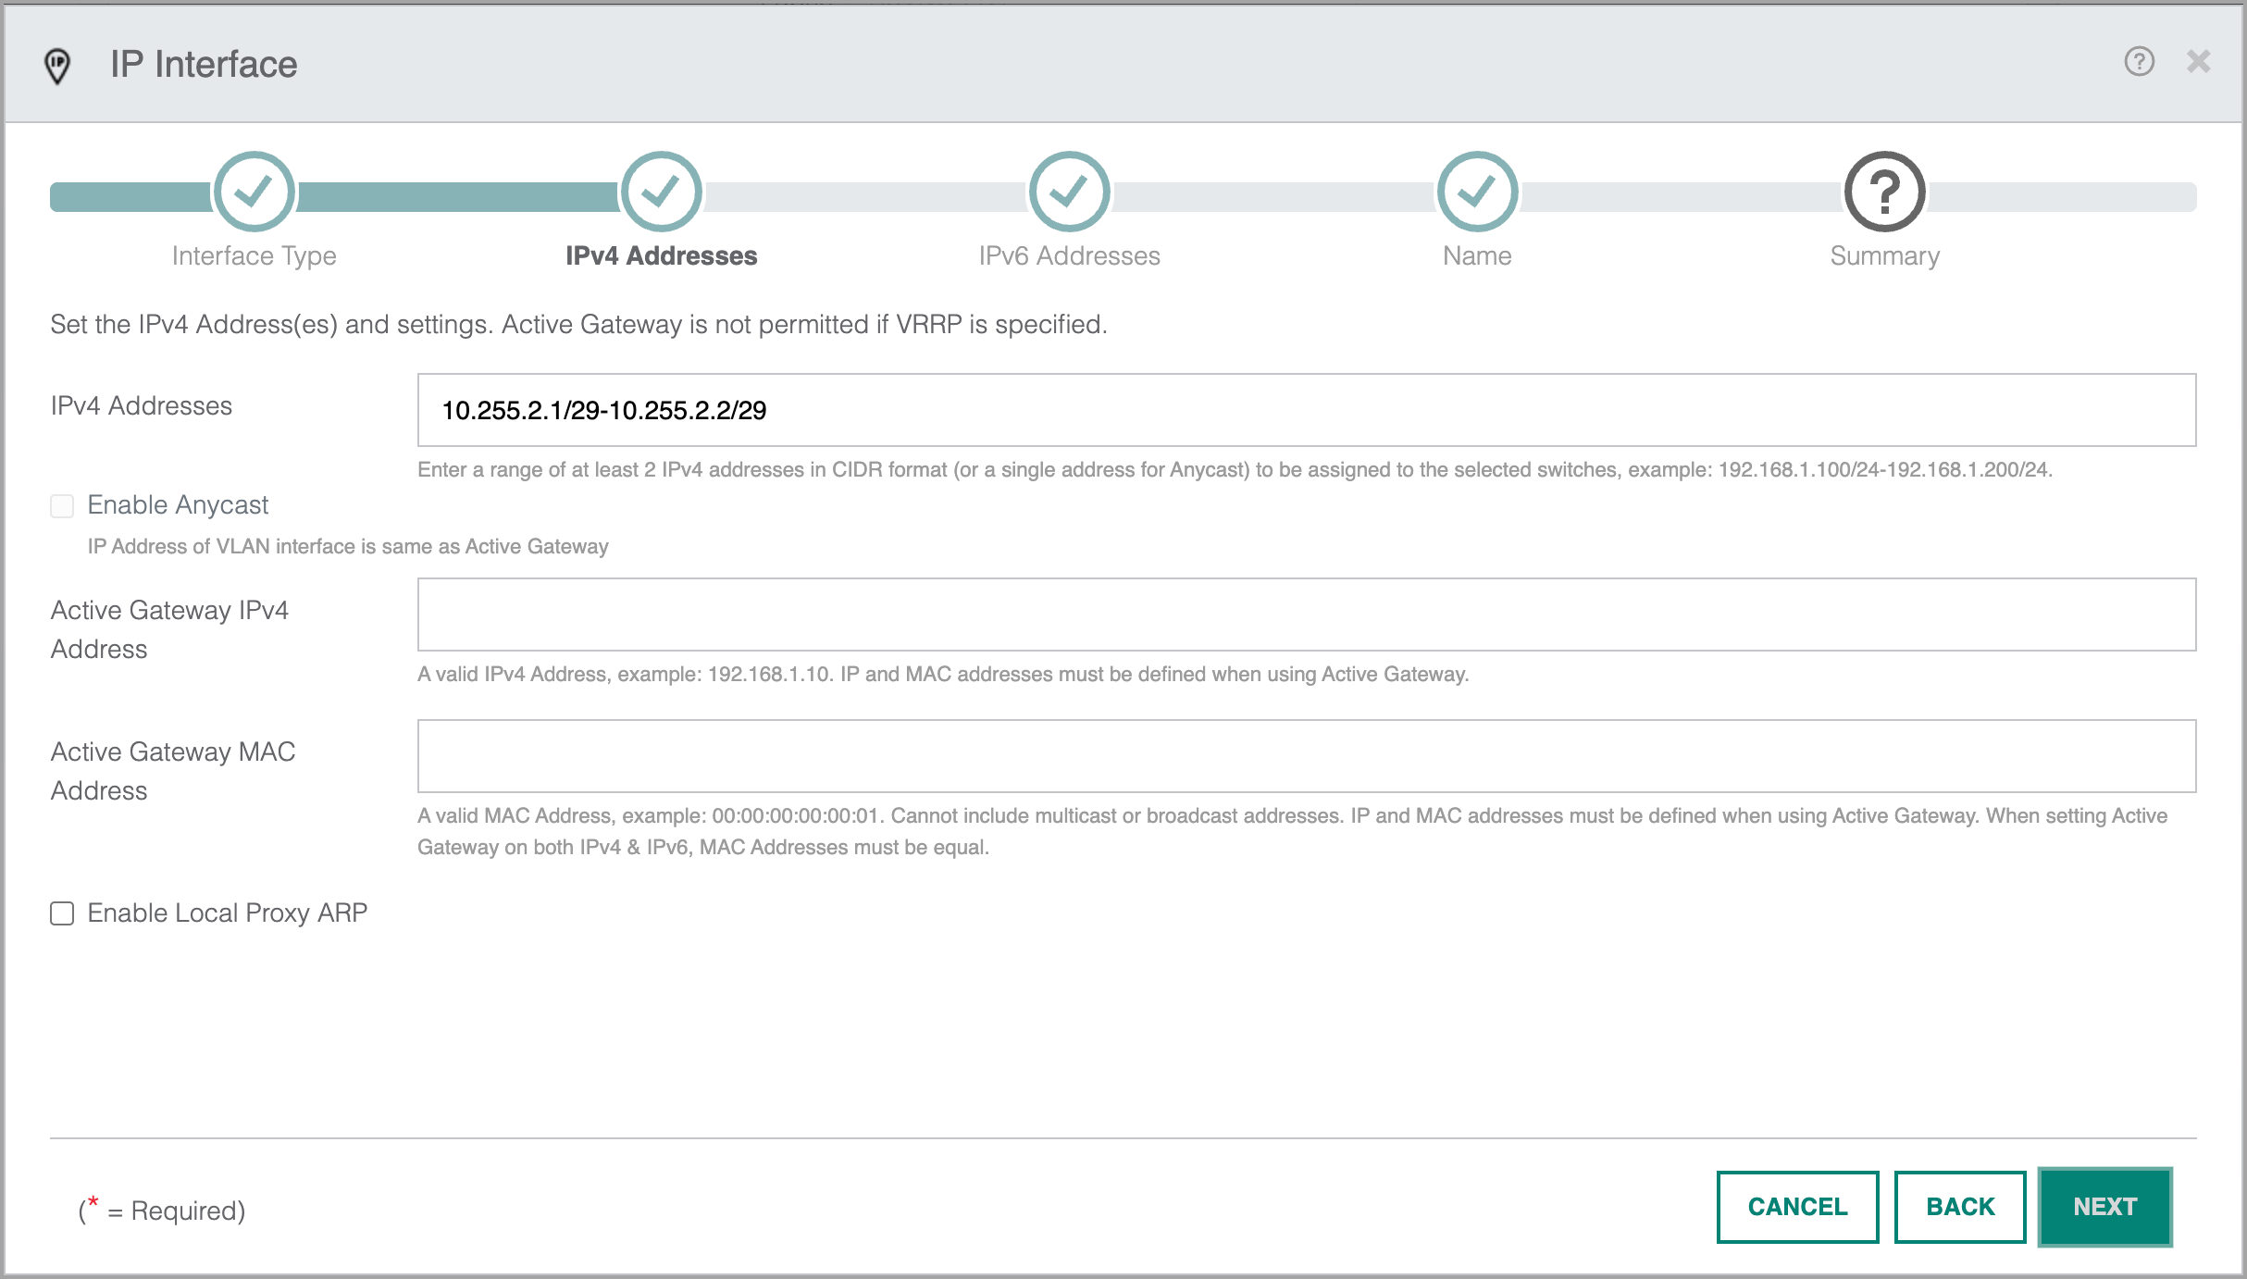2247x1279 pixels.
Task: Click the IP Interface dialog title
Action: click(x=204, y=65)
